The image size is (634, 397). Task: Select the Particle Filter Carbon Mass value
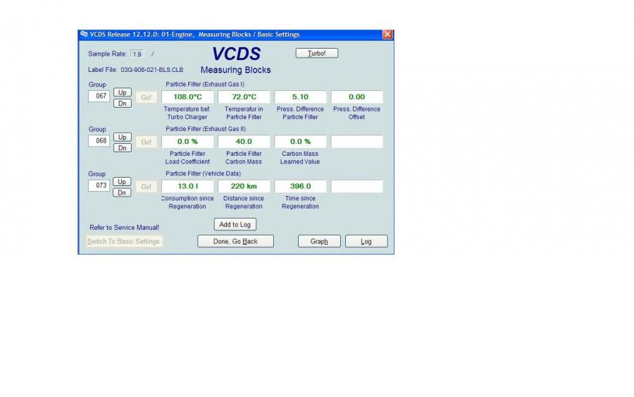pyautogui.click(x=244, y=142)
